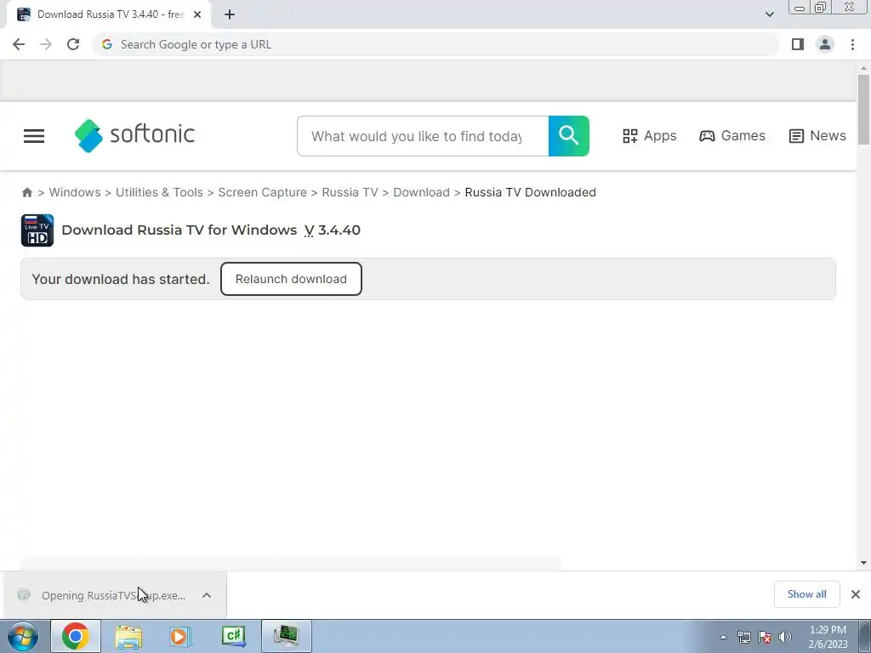Viewport: 871px width, 653px height.
Task: Open the Chrome three-dot menu
Action: pyautogui.click(x=852, y=44)
